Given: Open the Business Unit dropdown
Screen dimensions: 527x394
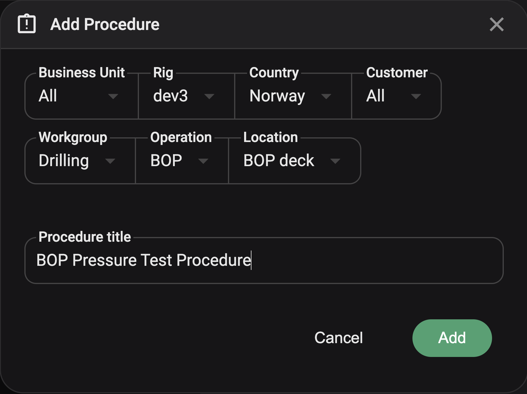Looking at the screenshot, I should pyautogui.click(x=80, y=96).
